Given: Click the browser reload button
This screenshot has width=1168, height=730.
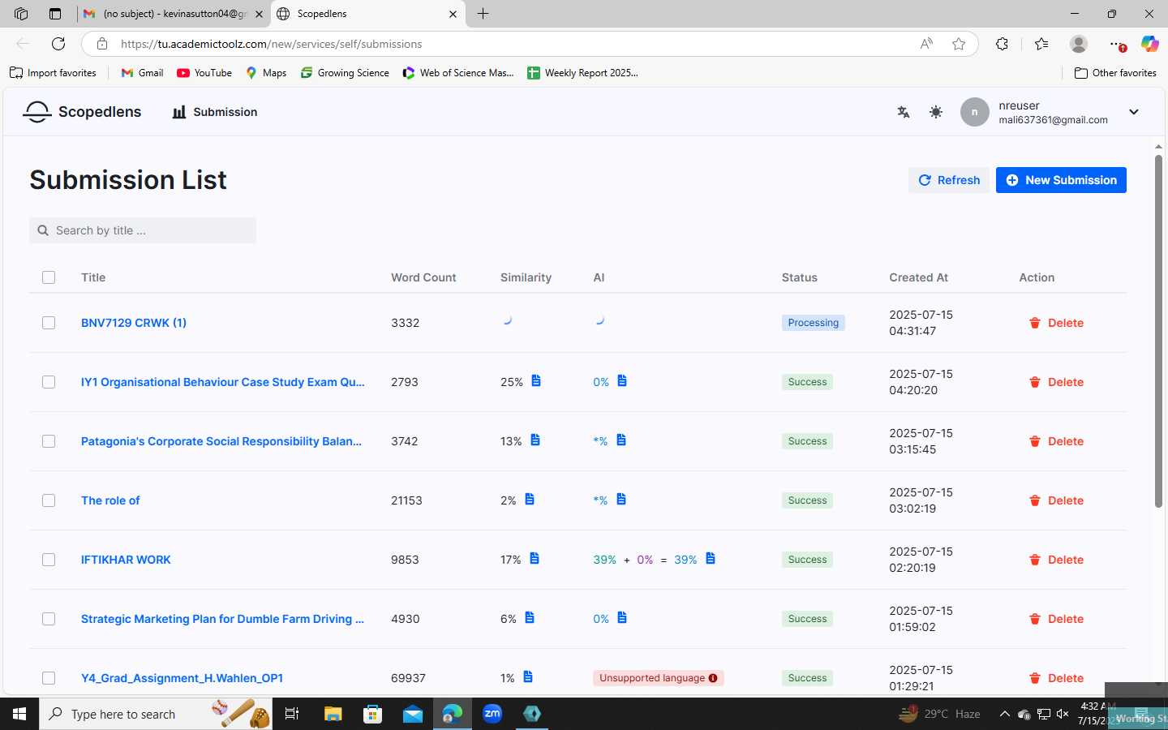Looking at the screenshot, I should 58,44.
